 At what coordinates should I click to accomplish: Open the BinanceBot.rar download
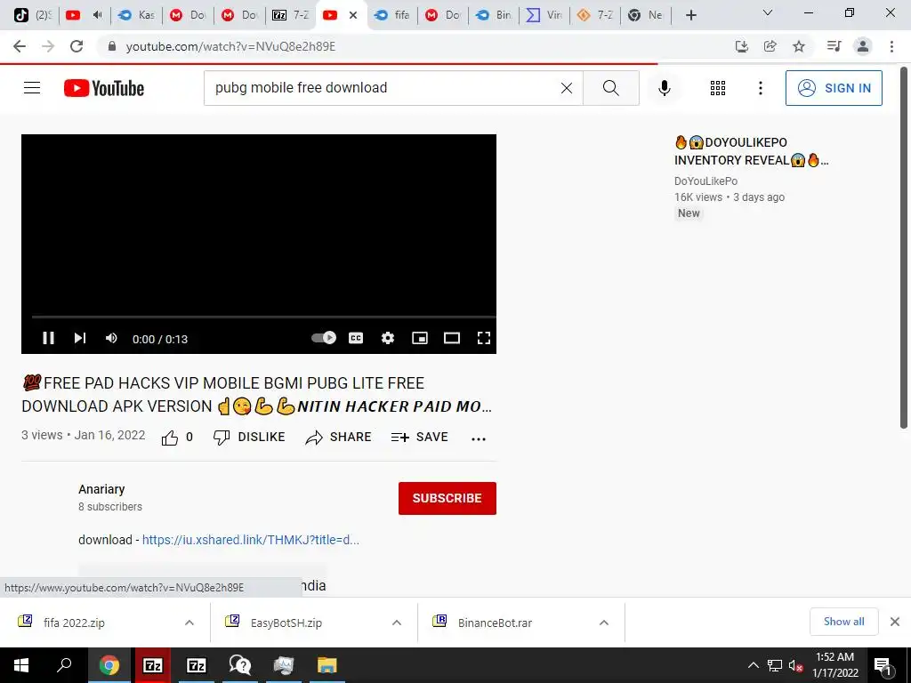pyautogui.click(x=495, y=623)
